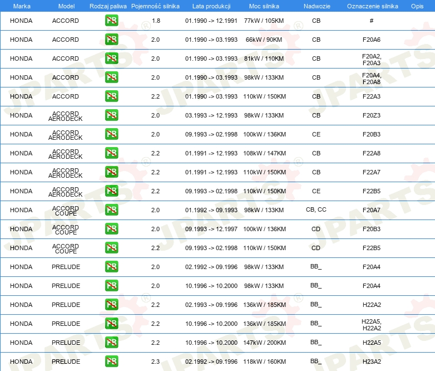Viewport: 435px width, 371px height.
Task: Click ACCORD COUPE model in the F20A7 row
Action: 66,211
